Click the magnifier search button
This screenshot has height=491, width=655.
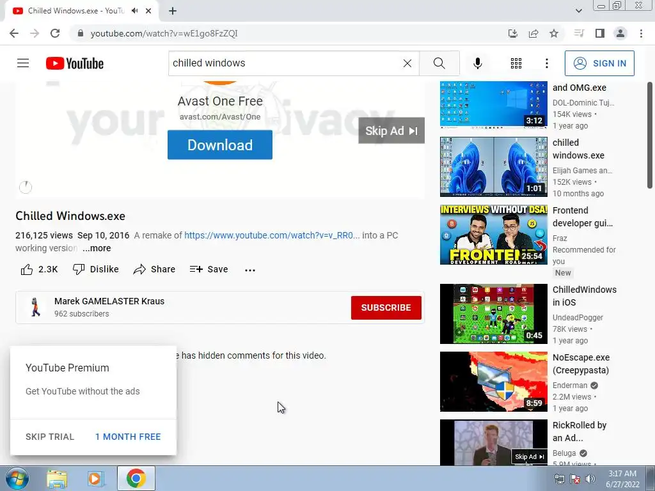[439, 63]
